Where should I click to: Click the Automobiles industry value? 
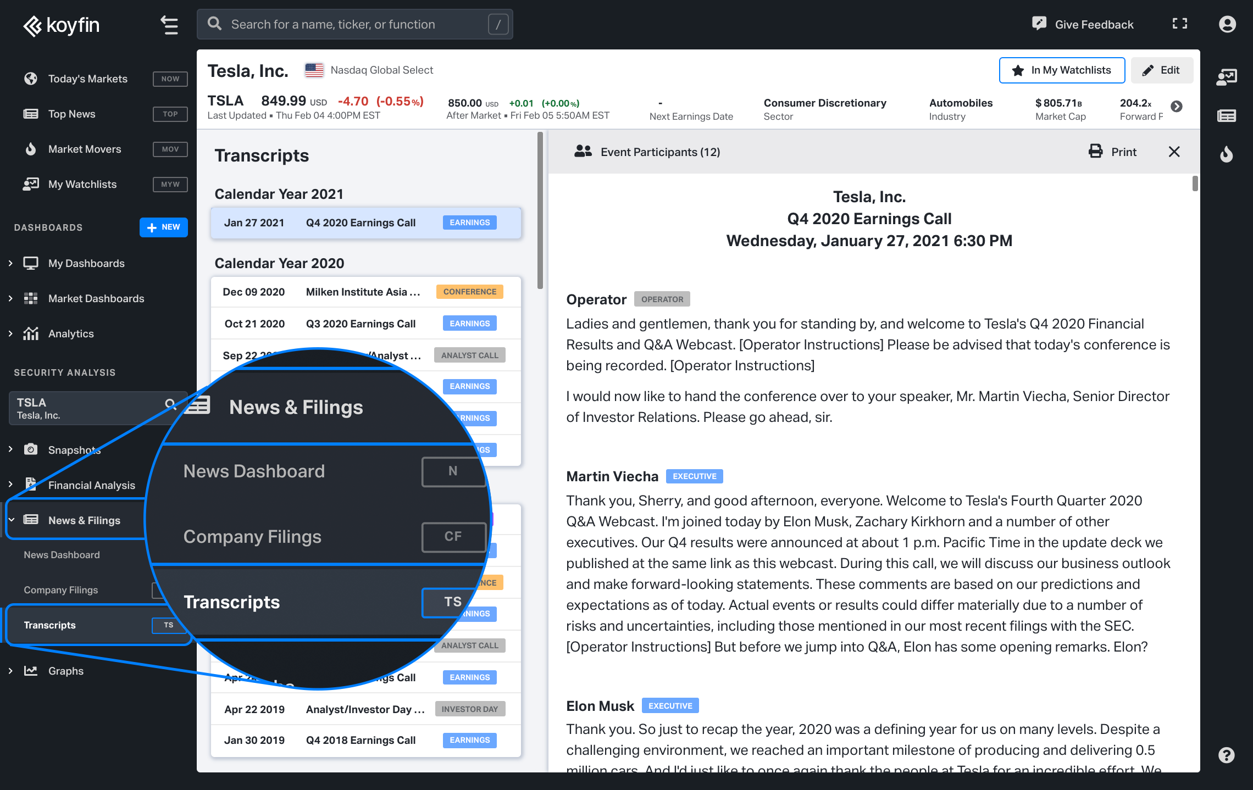click(961, 103)
